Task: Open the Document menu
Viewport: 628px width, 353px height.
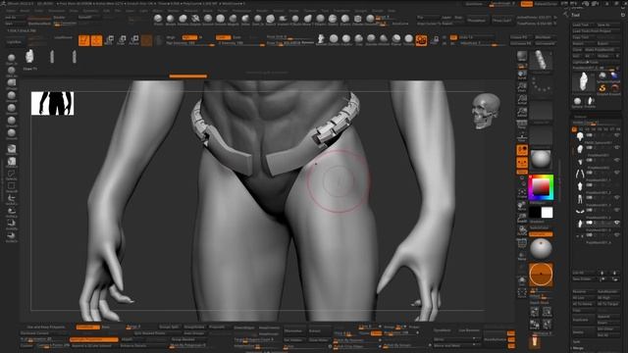Action: point(57,11)
